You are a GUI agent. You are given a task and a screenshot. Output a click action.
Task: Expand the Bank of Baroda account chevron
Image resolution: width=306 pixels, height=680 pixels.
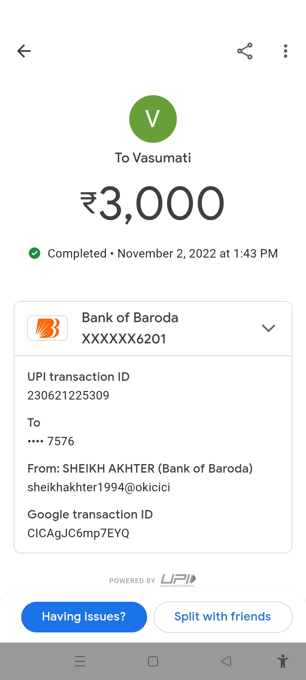pos(269,328)
